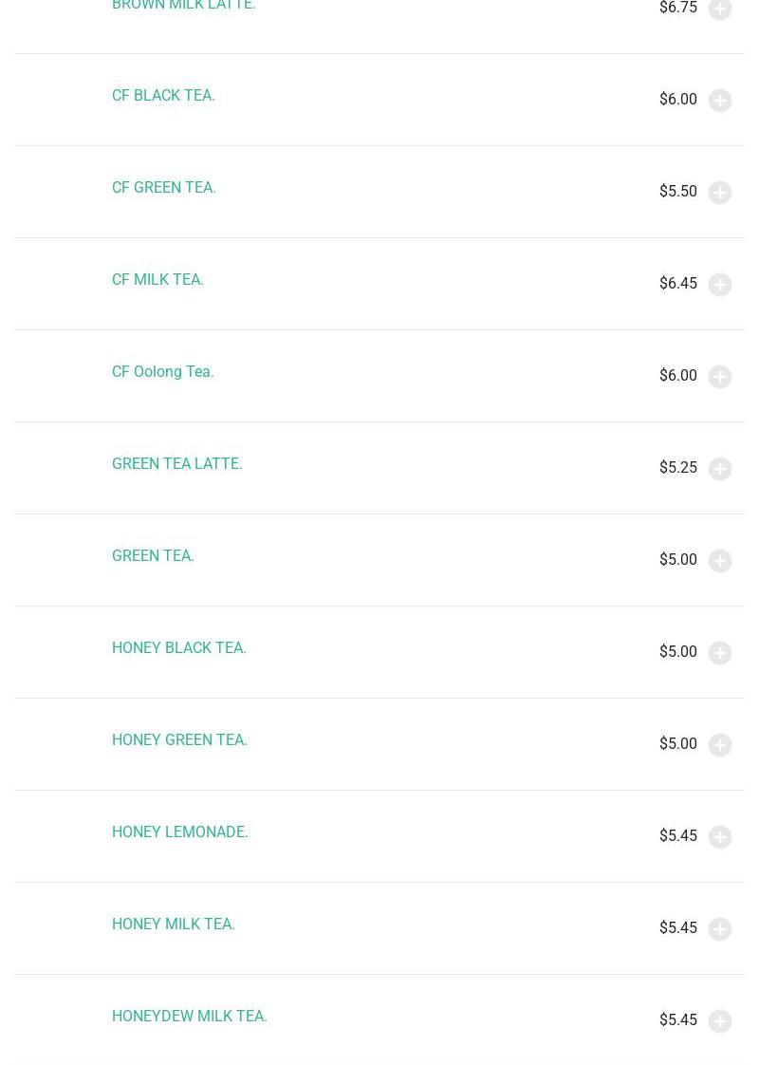
Task: Add CF Black Tea using plus icon
Action: [720, 101]
